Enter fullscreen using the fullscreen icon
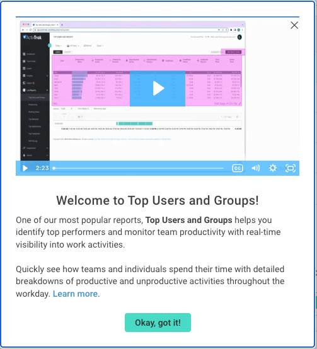The image size is (317, 349). (291, 168)
